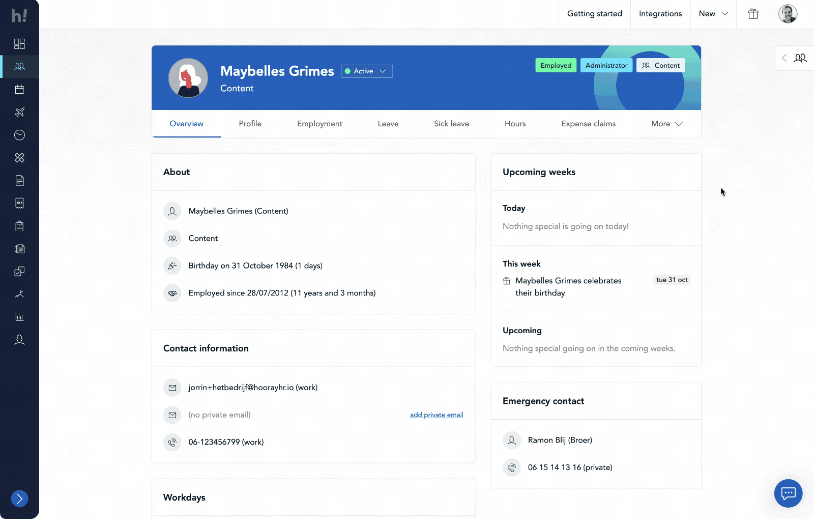Click the Getting started button

coord(594,14)
